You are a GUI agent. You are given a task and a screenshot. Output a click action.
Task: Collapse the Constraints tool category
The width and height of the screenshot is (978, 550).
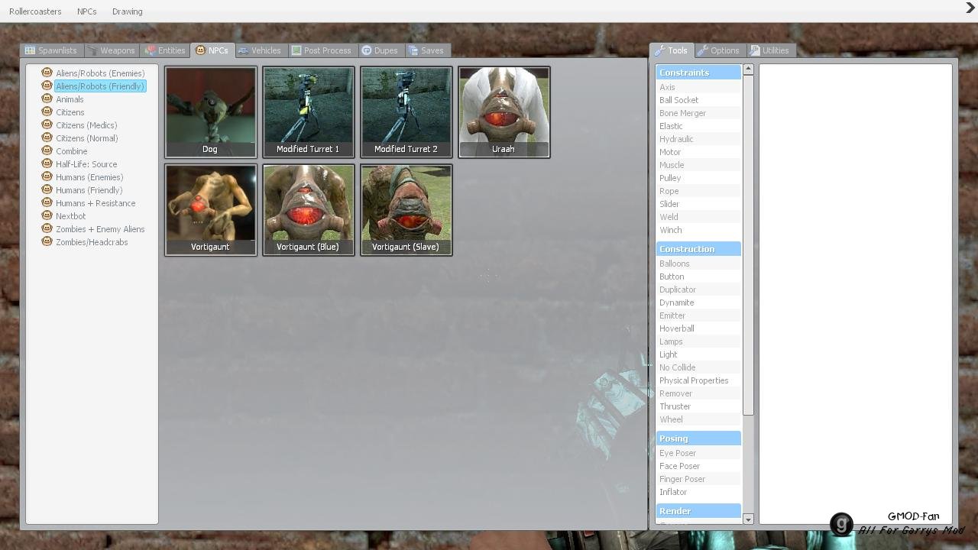point(698,73)
